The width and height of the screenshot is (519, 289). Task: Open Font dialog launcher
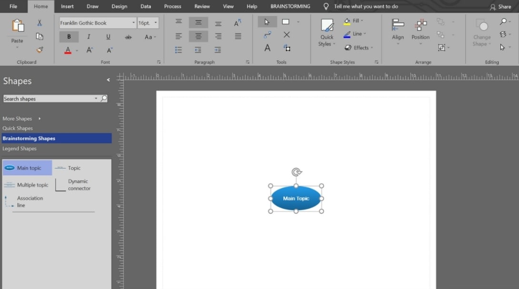159,62
